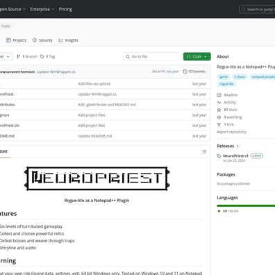Viewport: 275px width, 275px height.
Task: Click the tag icon next to 1 Tag
Action: 42,56
